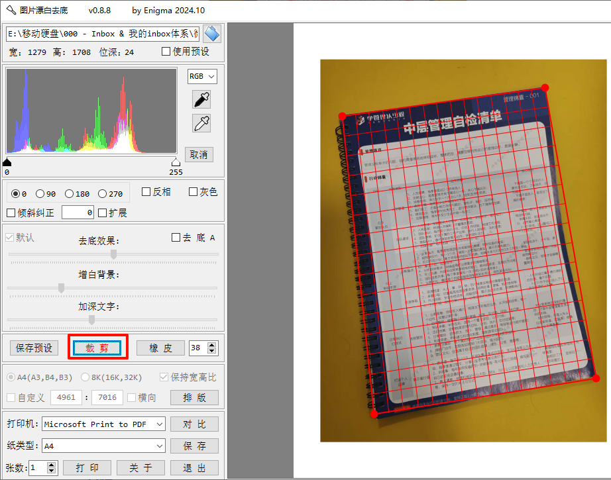Image resolution: width=611 pixels, height=480 pixels.
Task: Click the 打印 print button
Action: [x=87, y=467]
